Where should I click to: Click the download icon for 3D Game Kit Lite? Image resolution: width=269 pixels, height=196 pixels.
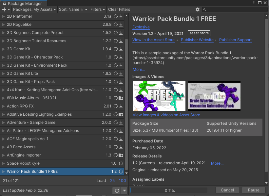pyautogui.click(x=121, y=73)
